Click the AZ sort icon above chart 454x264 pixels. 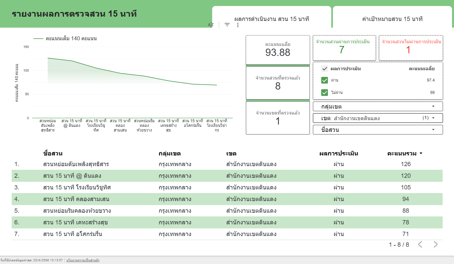(x=211, y=25)
